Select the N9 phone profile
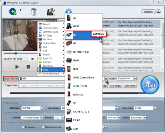This screenshot has height=133, width=166. [83, 35]
